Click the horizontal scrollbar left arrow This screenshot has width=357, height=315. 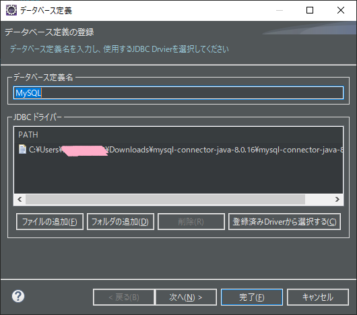pos(20,200)
